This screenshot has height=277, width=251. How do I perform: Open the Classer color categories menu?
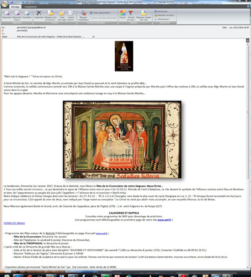pos(122,15)
